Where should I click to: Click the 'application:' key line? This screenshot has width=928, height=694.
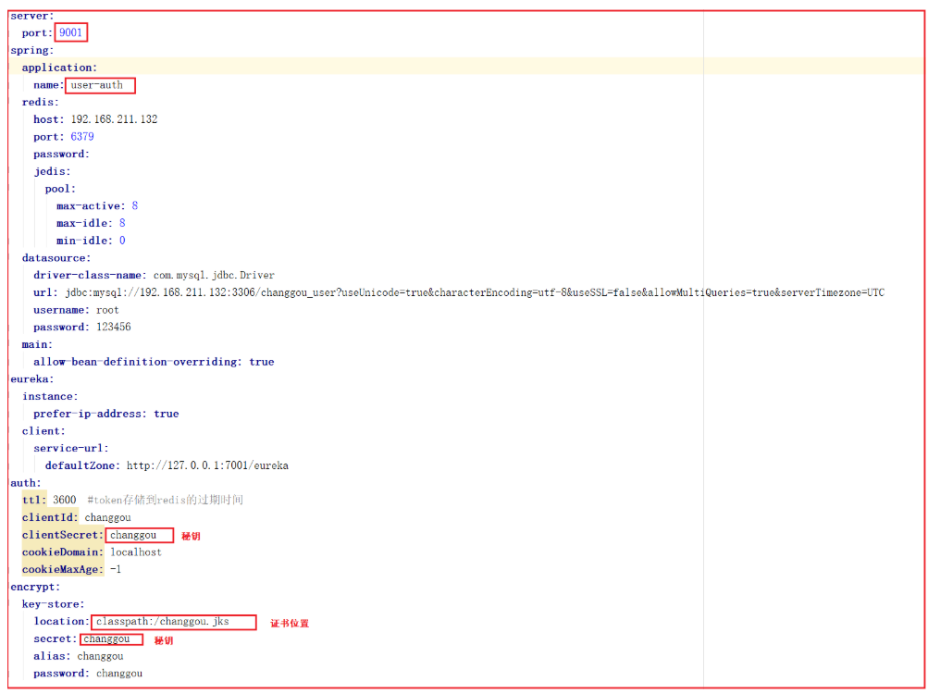click(59, 68)
